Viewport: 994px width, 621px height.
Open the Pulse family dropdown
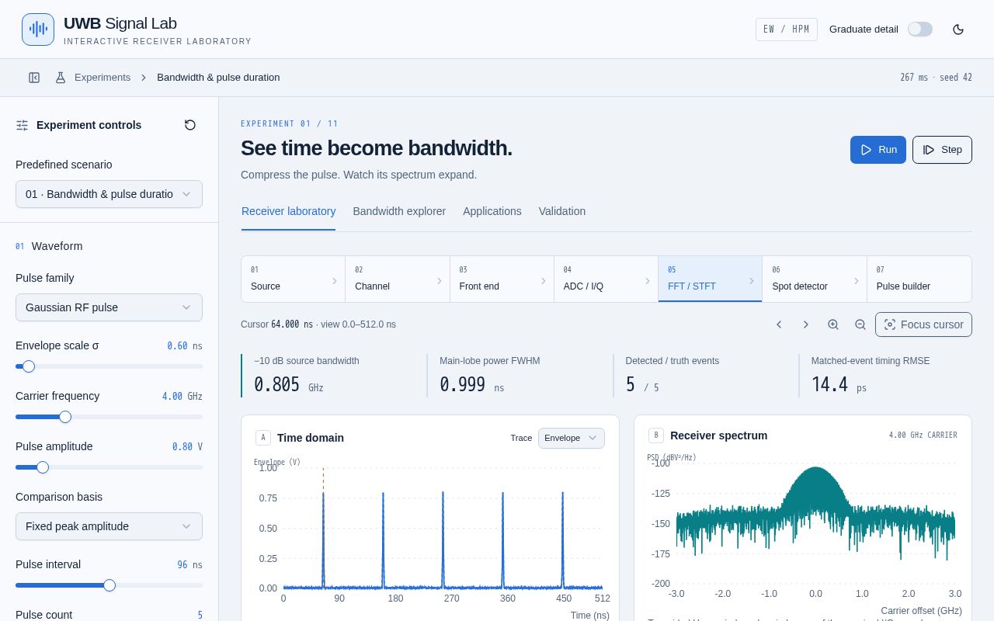pyautogui.click(x=109, y=307)
